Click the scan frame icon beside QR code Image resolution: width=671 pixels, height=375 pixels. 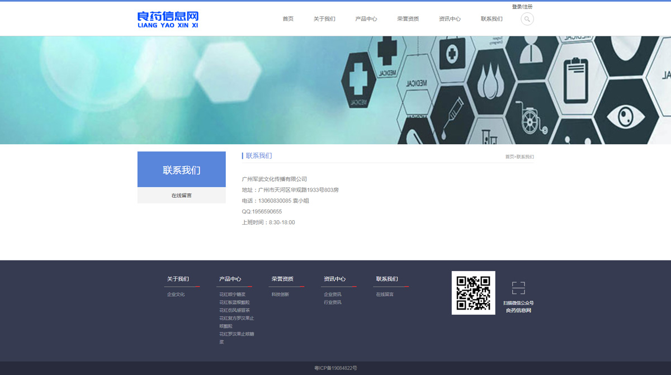tap(518, 288)
